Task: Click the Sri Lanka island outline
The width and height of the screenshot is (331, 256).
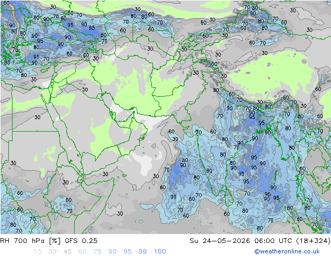Action: pyautogui.click(x=229, y=196)
